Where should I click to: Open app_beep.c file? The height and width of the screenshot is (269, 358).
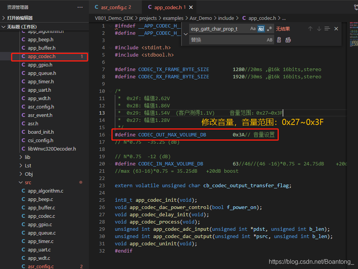(41, 199)
